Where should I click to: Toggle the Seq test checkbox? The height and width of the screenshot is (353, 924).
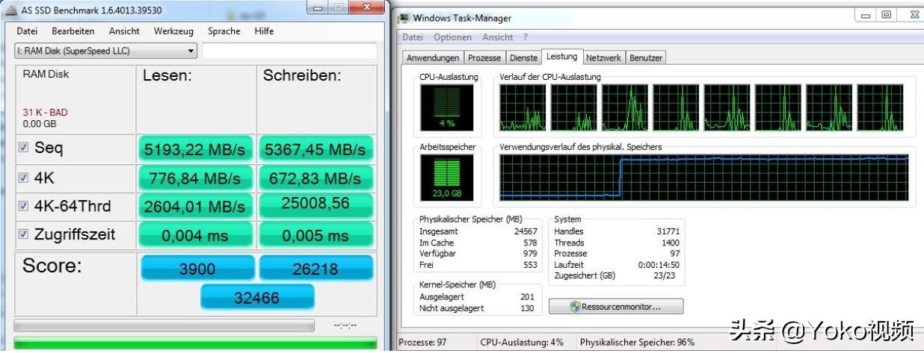(23, 148)
